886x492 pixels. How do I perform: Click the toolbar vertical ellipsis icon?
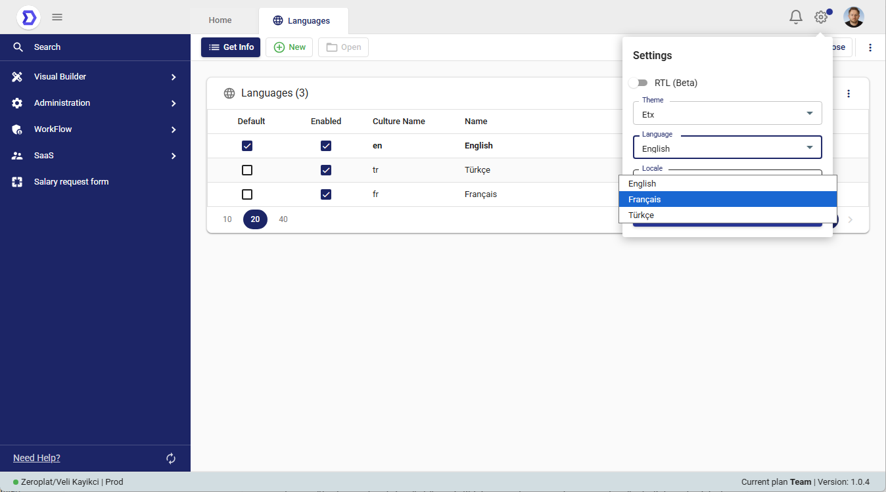tap(870, 47)
